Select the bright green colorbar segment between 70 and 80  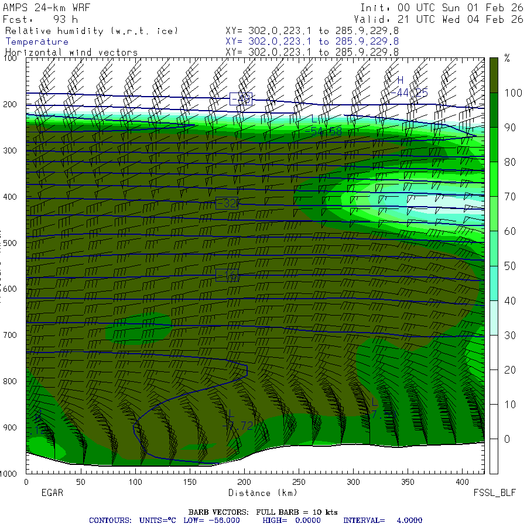[x=494, y=179]
